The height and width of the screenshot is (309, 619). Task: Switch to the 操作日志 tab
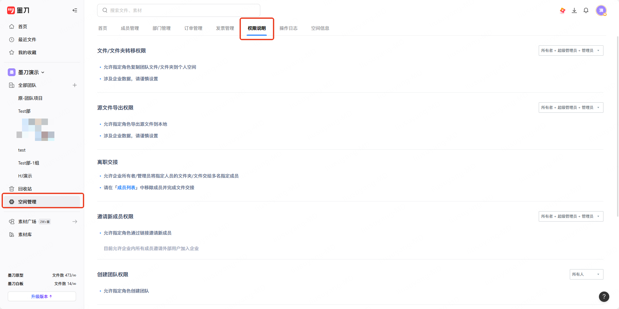click(288, 28)
